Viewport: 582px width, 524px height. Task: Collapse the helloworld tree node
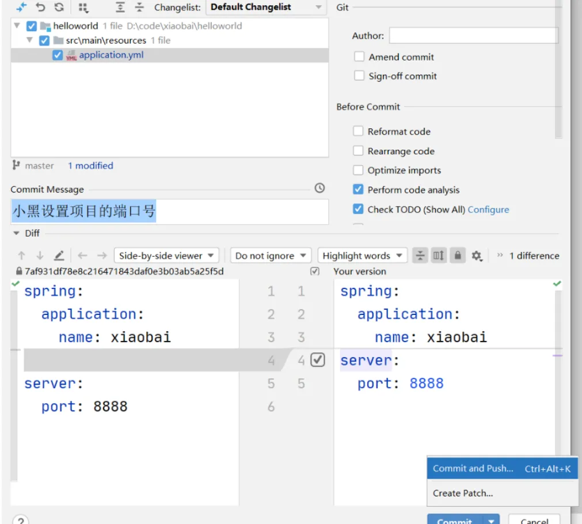pos(17,26)
